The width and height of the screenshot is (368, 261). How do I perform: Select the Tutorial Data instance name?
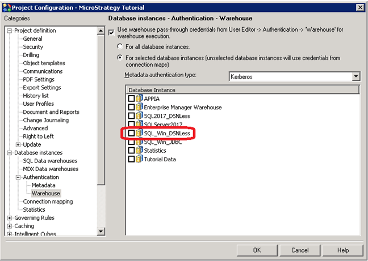coord(160,159)
